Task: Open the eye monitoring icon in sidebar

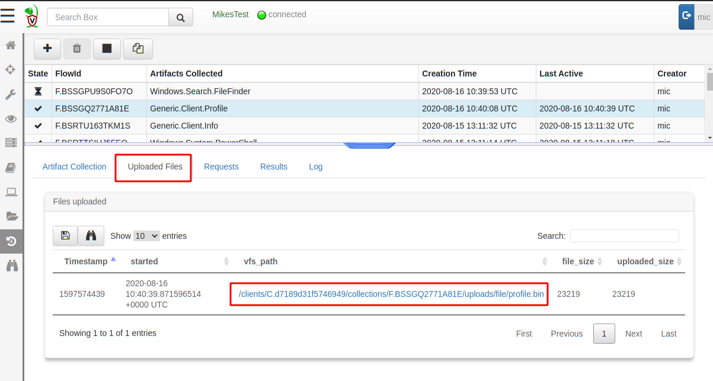Action: click(x=11, y=119)
